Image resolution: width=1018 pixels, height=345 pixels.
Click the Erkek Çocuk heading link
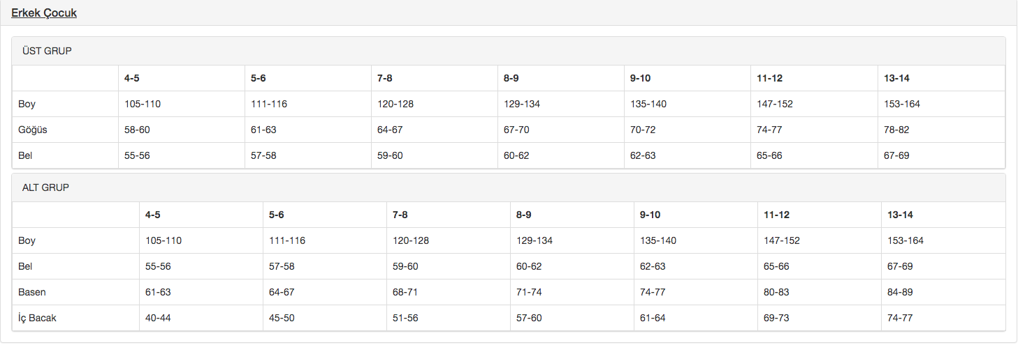44,13
